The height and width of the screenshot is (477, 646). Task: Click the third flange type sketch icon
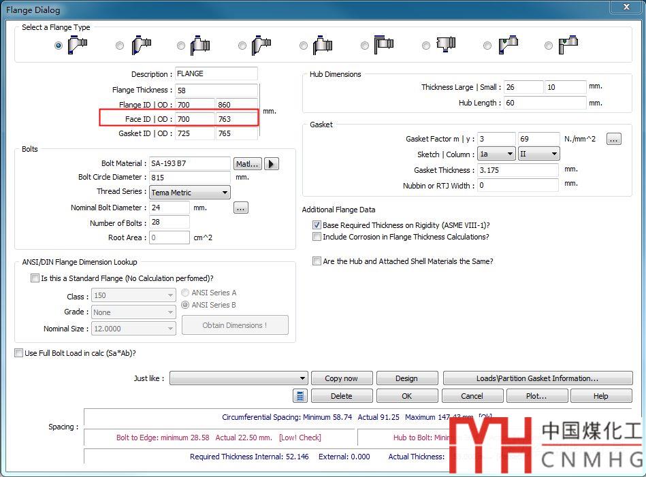pos(200,45)
